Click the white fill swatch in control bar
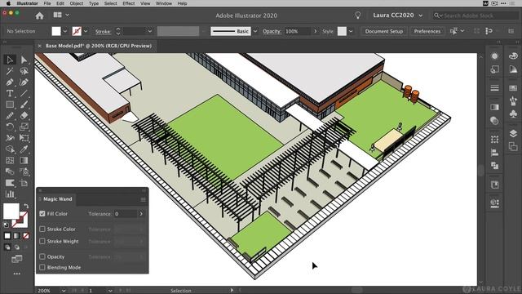This screenshot has width=522, height=294. (x=56, y=31)
